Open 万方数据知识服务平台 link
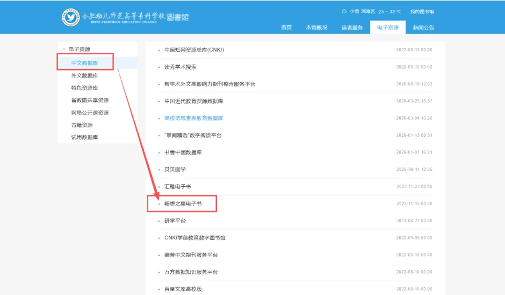Viewport: 505px width, 295px height. tap(191, 272)
